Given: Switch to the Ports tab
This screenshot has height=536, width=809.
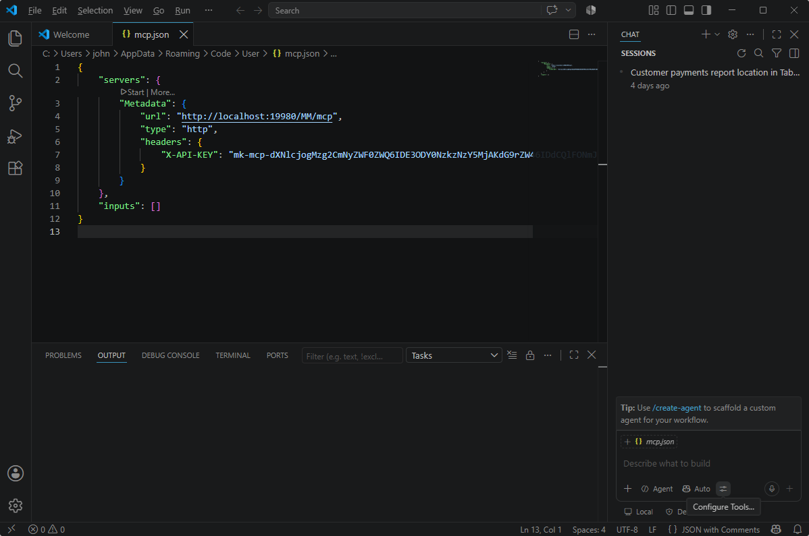Looking at the screenshot, I should (278, 355).
